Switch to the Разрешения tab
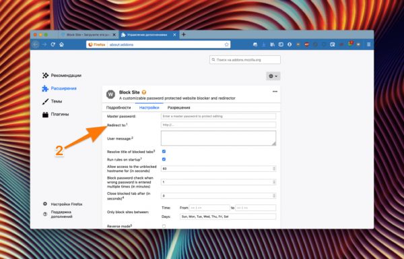404x259 pixels. pyautogui.click(x=179, y=107)
